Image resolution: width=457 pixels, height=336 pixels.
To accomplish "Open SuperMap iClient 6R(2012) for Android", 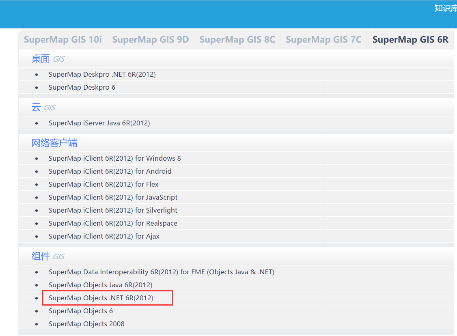I will click(x=110, y=171).
